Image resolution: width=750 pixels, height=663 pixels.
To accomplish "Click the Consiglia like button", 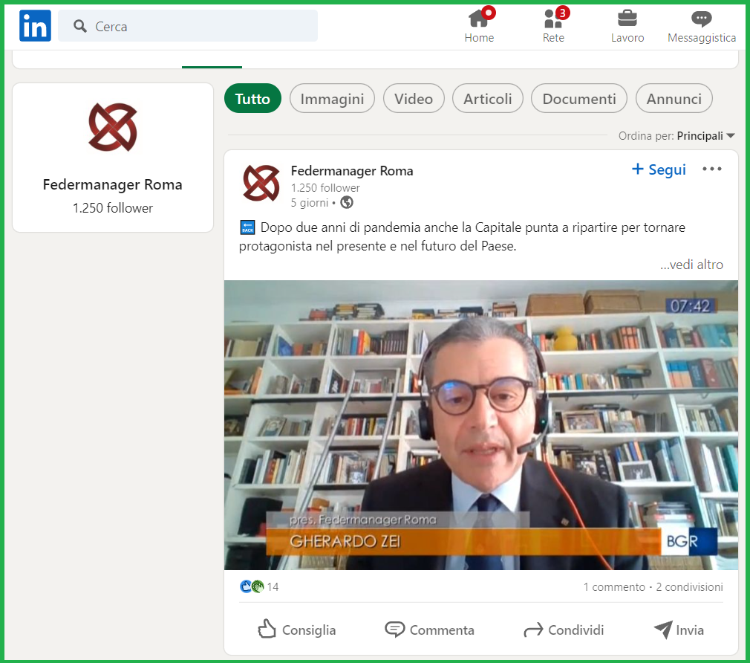I will pos(297,630).
